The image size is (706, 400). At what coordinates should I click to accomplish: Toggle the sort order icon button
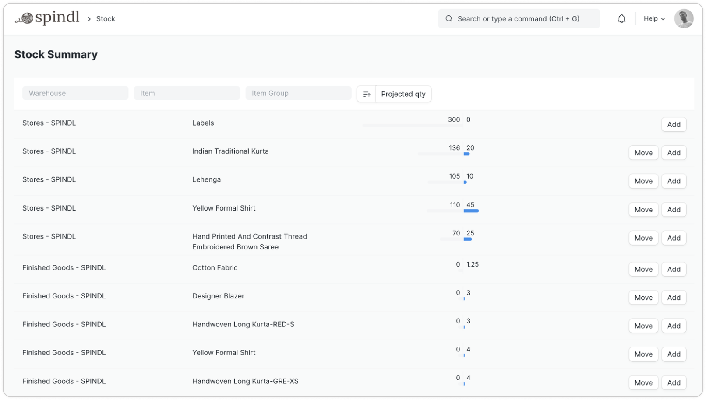pyautogui.click(x=366, y=94)
